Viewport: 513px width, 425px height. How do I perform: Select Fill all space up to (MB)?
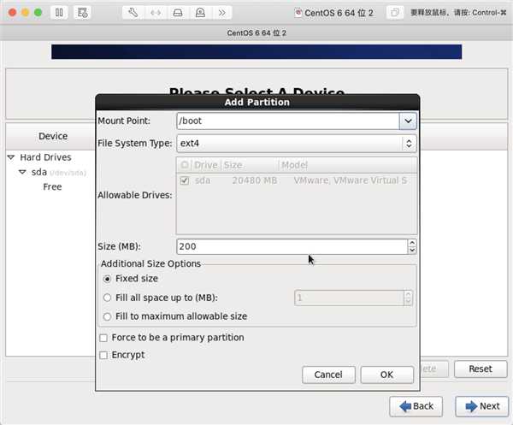(108, 298)
